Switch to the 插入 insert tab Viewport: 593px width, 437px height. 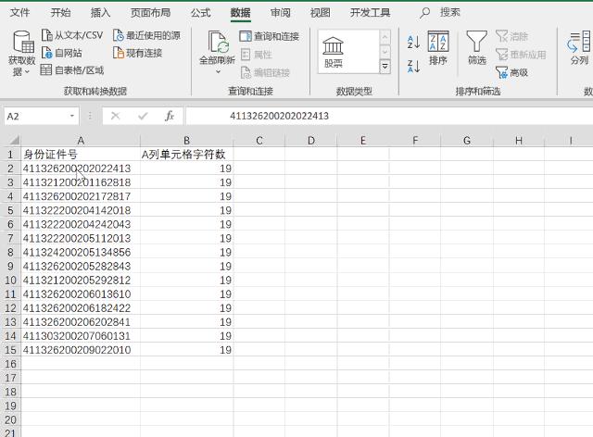101,13
